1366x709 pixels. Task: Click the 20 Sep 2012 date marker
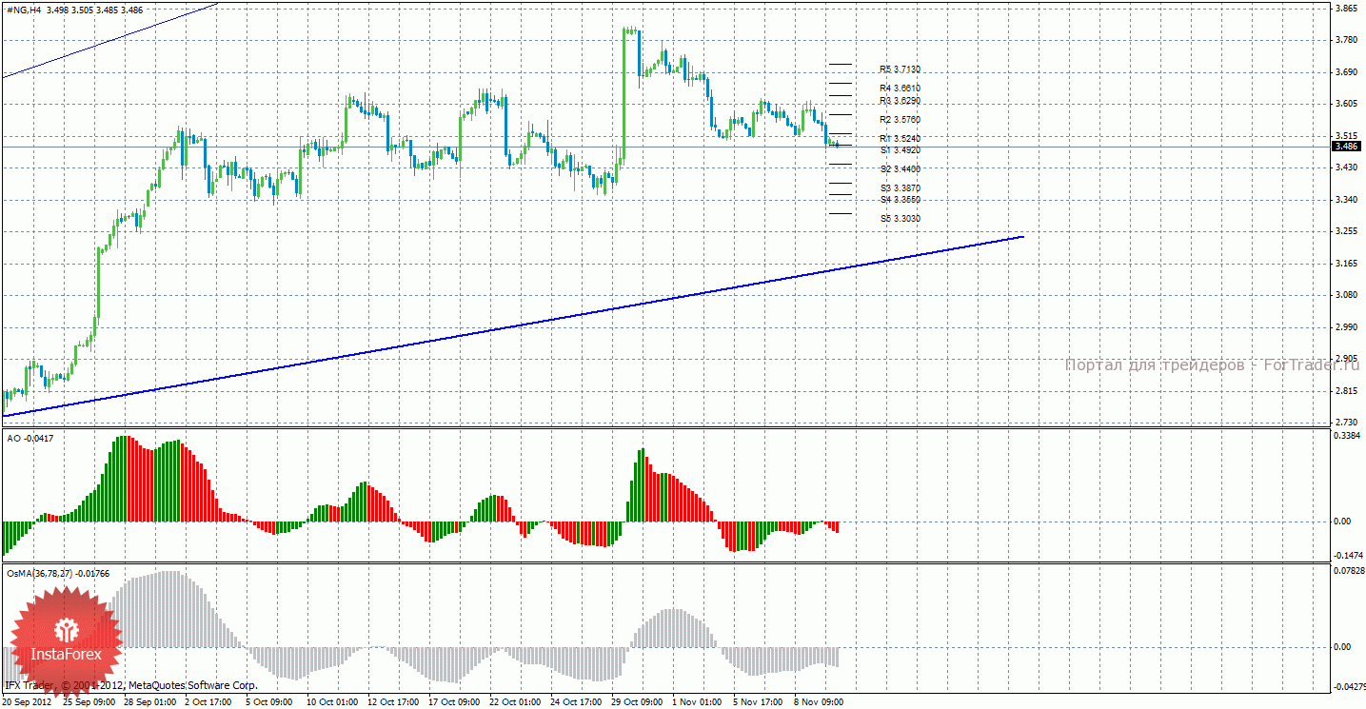tap(28, 702)
